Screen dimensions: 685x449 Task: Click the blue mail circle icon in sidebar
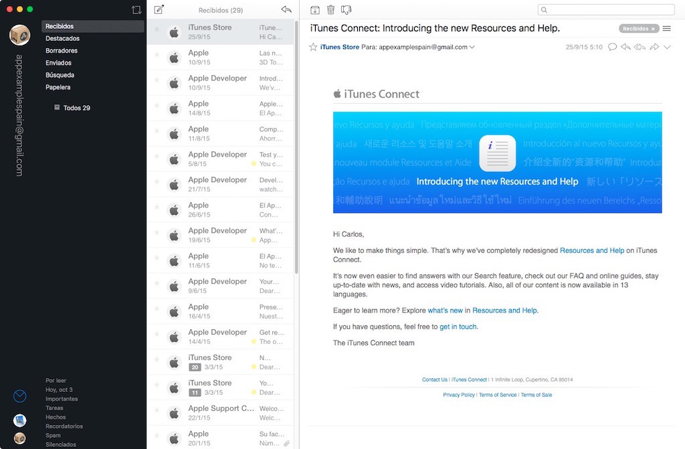[19, 396]
